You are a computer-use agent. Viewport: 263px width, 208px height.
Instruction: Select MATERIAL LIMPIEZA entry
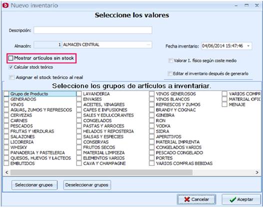point(104,153)
